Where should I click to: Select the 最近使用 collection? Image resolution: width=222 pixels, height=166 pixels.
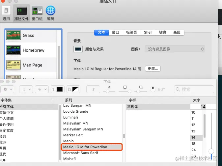29,124
